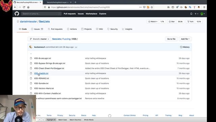Close the SecLists browser tab
This screenshot has height=122, width=216.
40,2
